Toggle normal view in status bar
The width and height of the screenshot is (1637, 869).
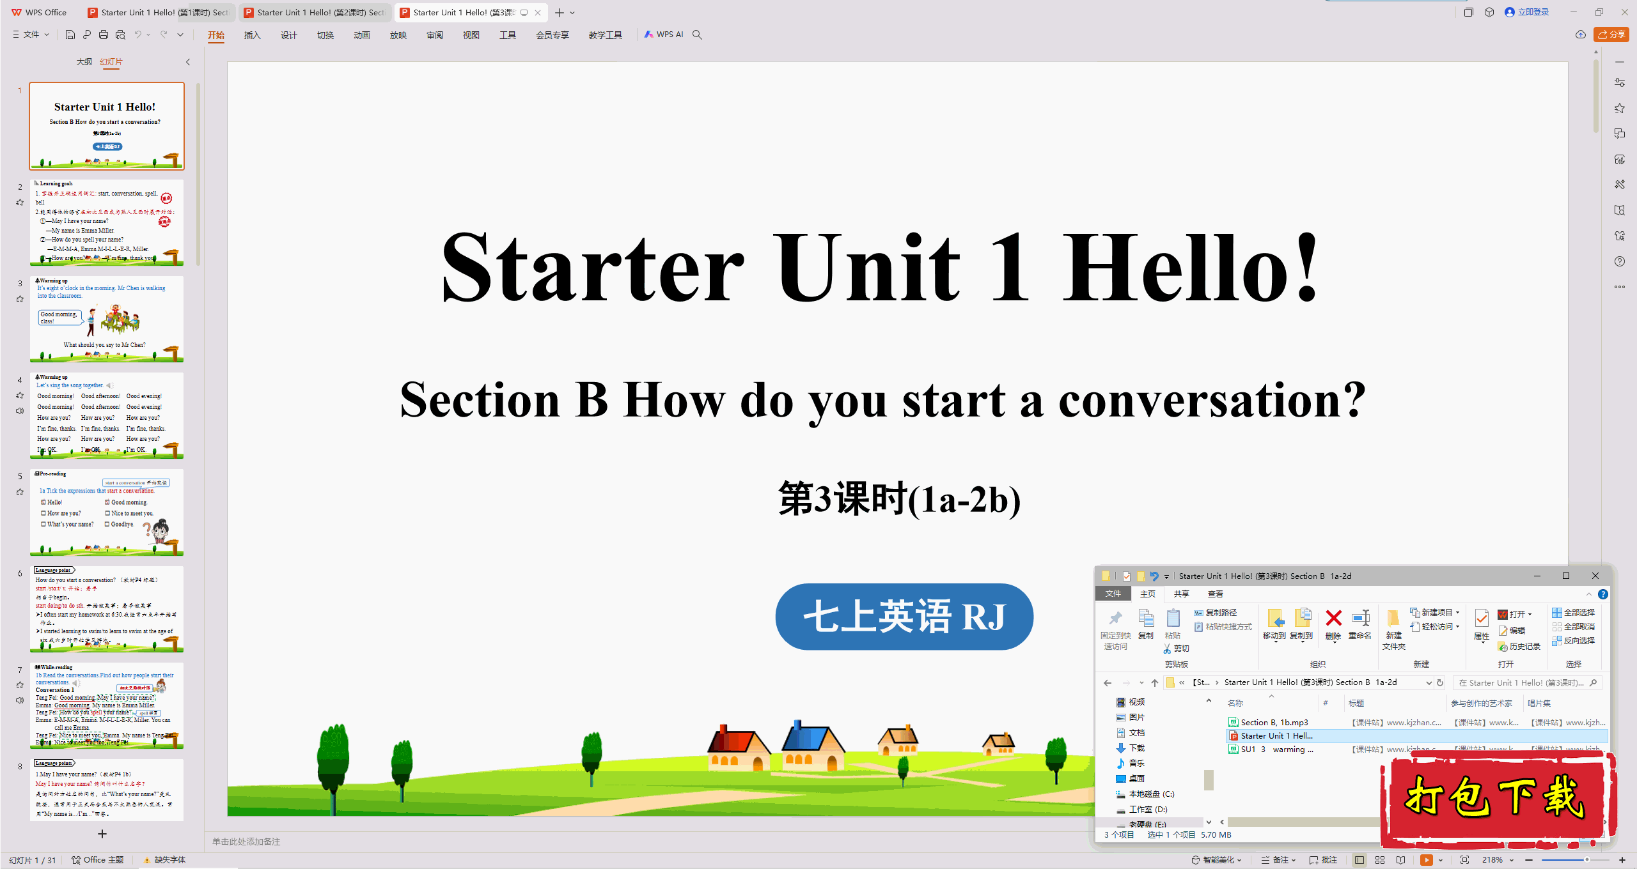(x=1359, y=860)
